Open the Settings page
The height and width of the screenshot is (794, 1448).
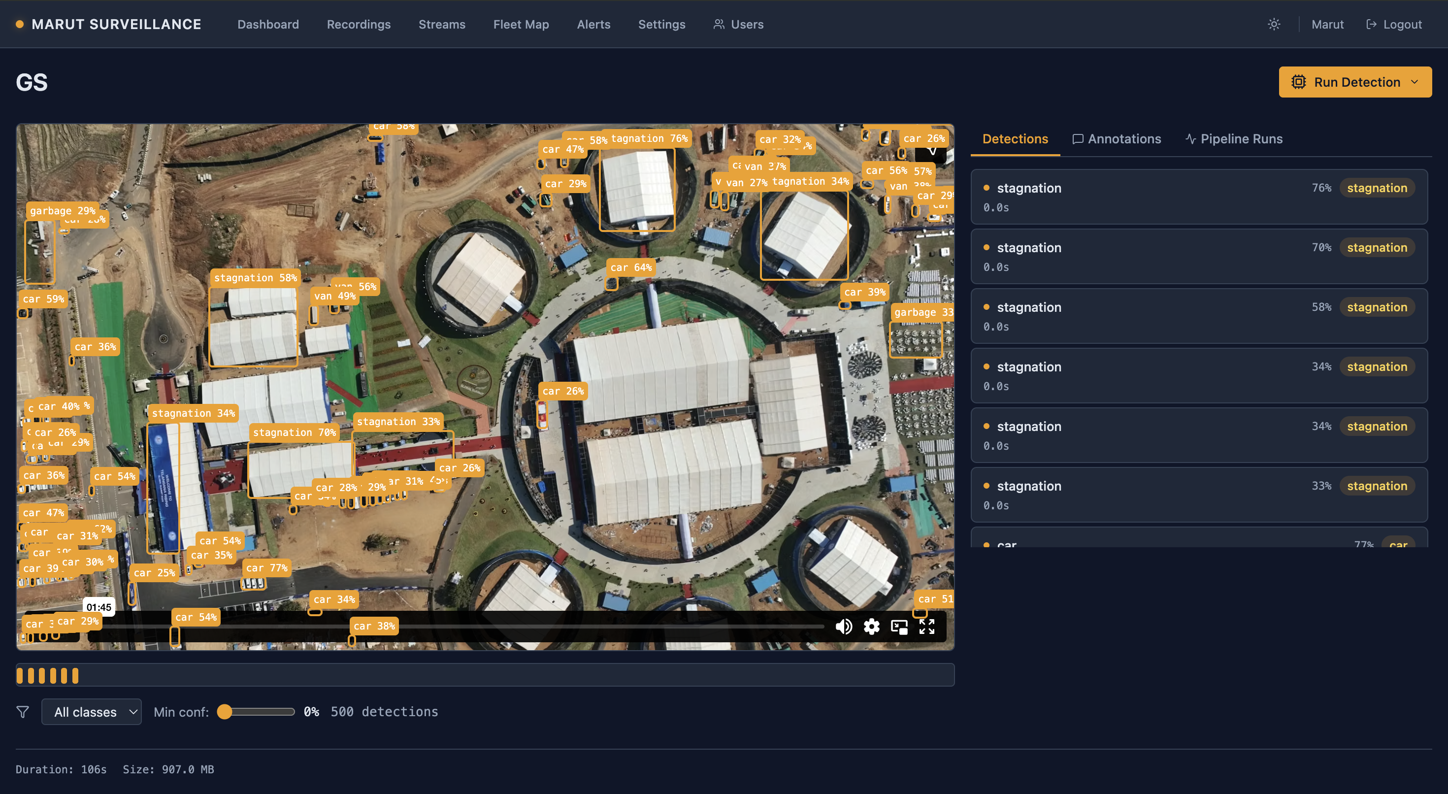[661, 24]
